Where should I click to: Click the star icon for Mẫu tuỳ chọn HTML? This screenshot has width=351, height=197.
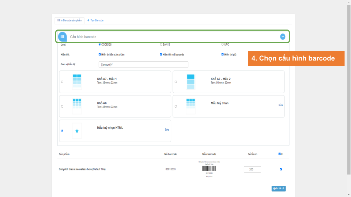77,131
